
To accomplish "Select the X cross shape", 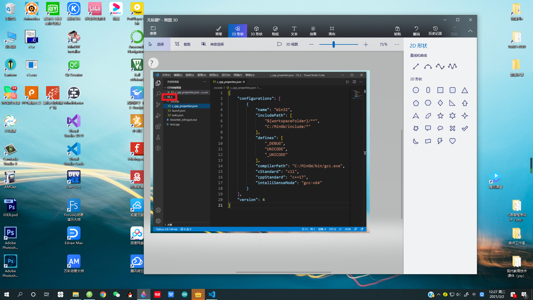I will click(452, 128).
